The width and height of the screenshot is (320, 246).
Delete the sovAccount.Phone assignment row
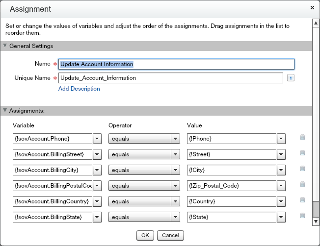302,138
